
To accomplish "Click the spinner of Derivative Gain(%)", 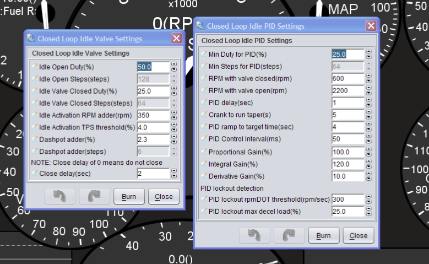I will (368, 176).
